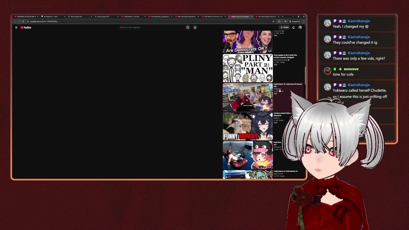Open 'Cnelly Reacts to YOUR Memes #5' title
Screen dimensions: 409x230
pos(286,171)
